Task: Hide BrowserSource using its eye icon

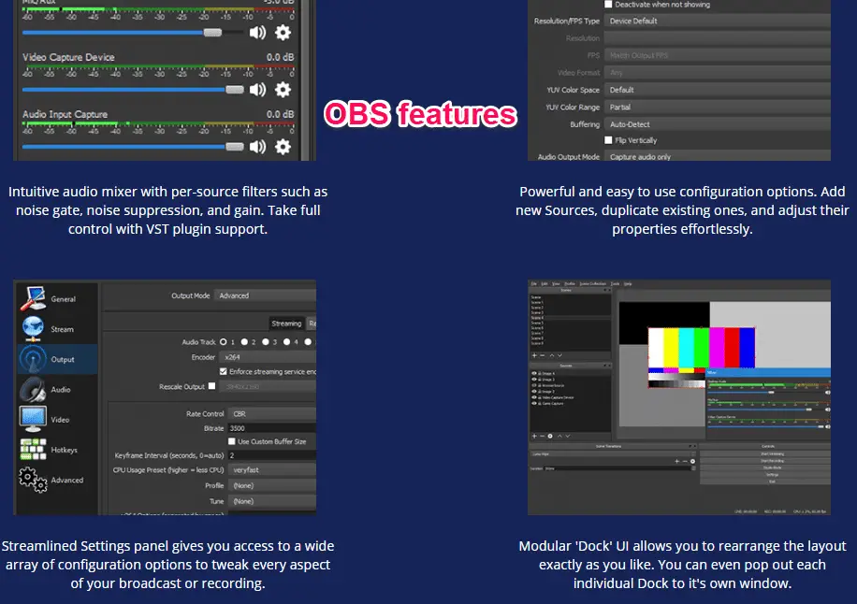Action: (x=534, y=385)
